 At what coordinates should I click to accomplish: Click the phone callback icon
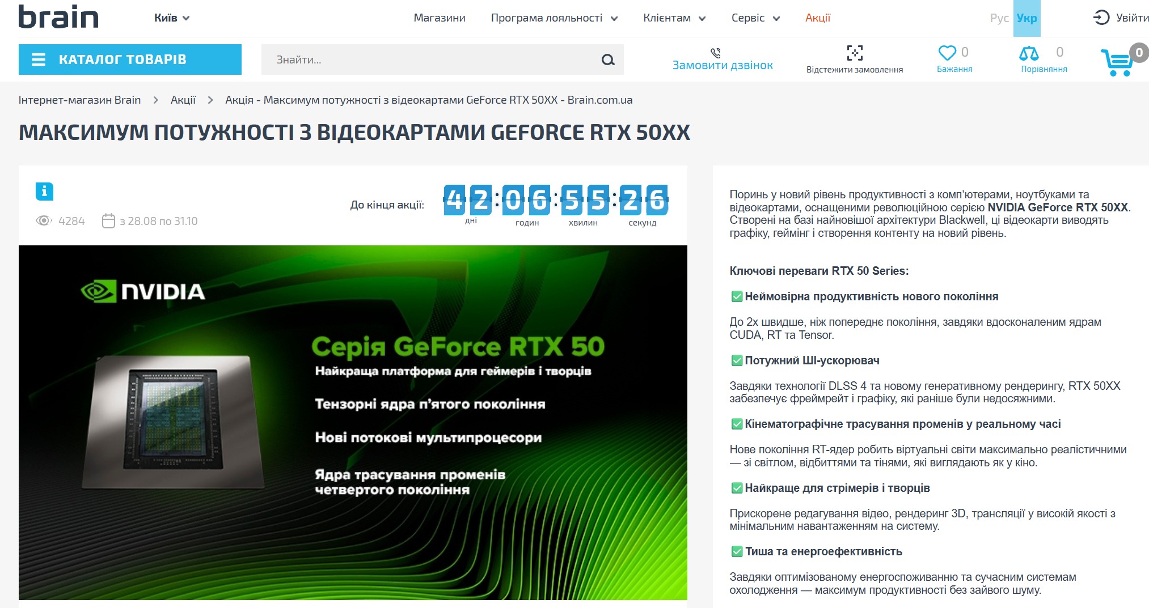pyautogui.click(x=716, y=53)
